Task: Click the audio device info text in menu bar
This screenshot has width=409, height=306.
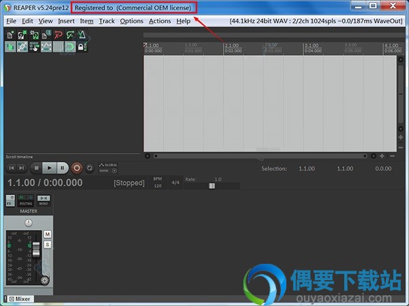Action: [x=316, y=21]
